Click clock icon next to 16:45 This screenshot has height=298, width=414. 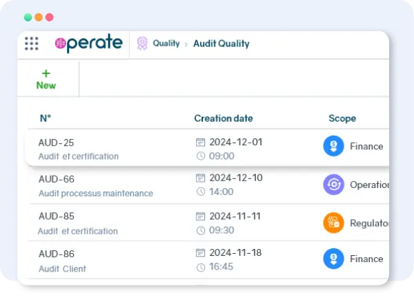pos(201,267)
